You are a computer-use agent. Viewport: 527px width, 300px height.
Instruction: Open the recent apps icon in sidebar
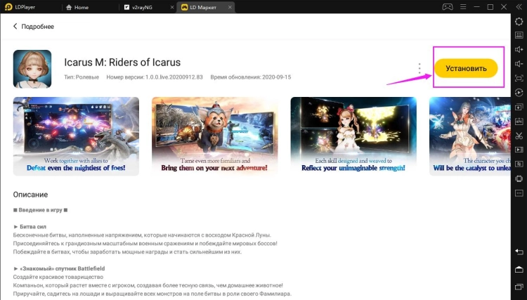519,287
